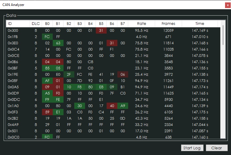Select the B7 column header
This screenshot has width=231, height=155.
pyautogui.click(x=123, y=24)
